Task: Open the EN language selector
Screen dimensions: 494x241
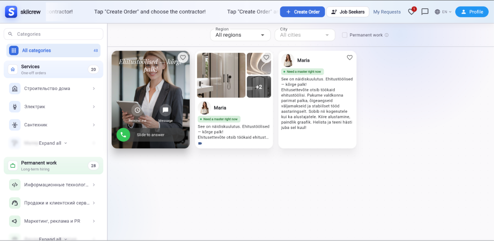Action: [x=443, y=12]
